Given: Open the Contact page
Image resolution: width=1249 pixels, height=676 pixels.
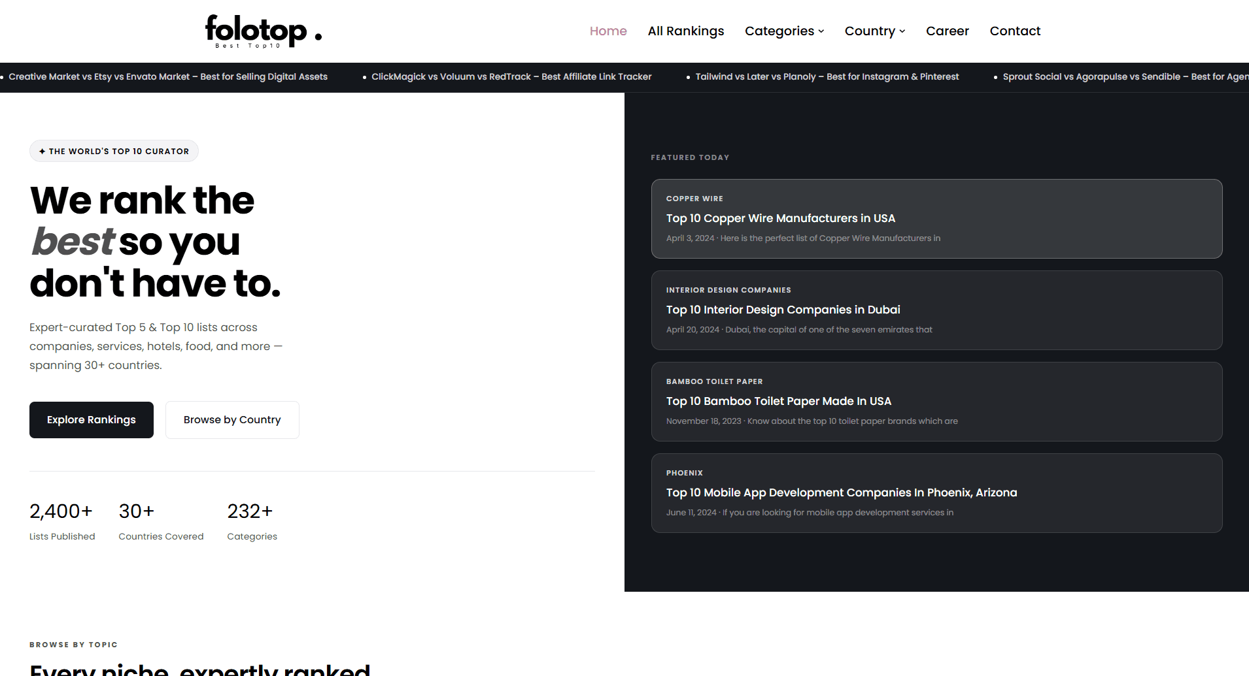Looking at the screenshot, I should [x=1015, y=31].
